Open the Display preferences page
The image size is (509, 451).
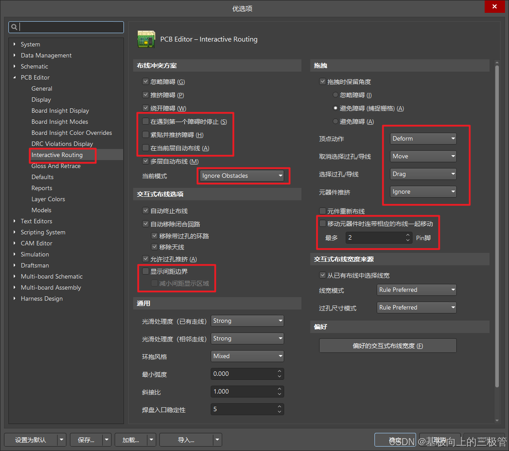pyautogui.click(x=41, y=99)
